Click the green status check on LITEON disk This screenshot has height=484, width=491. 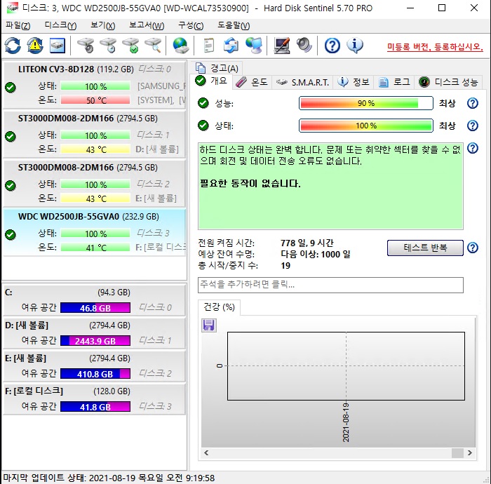11,88
